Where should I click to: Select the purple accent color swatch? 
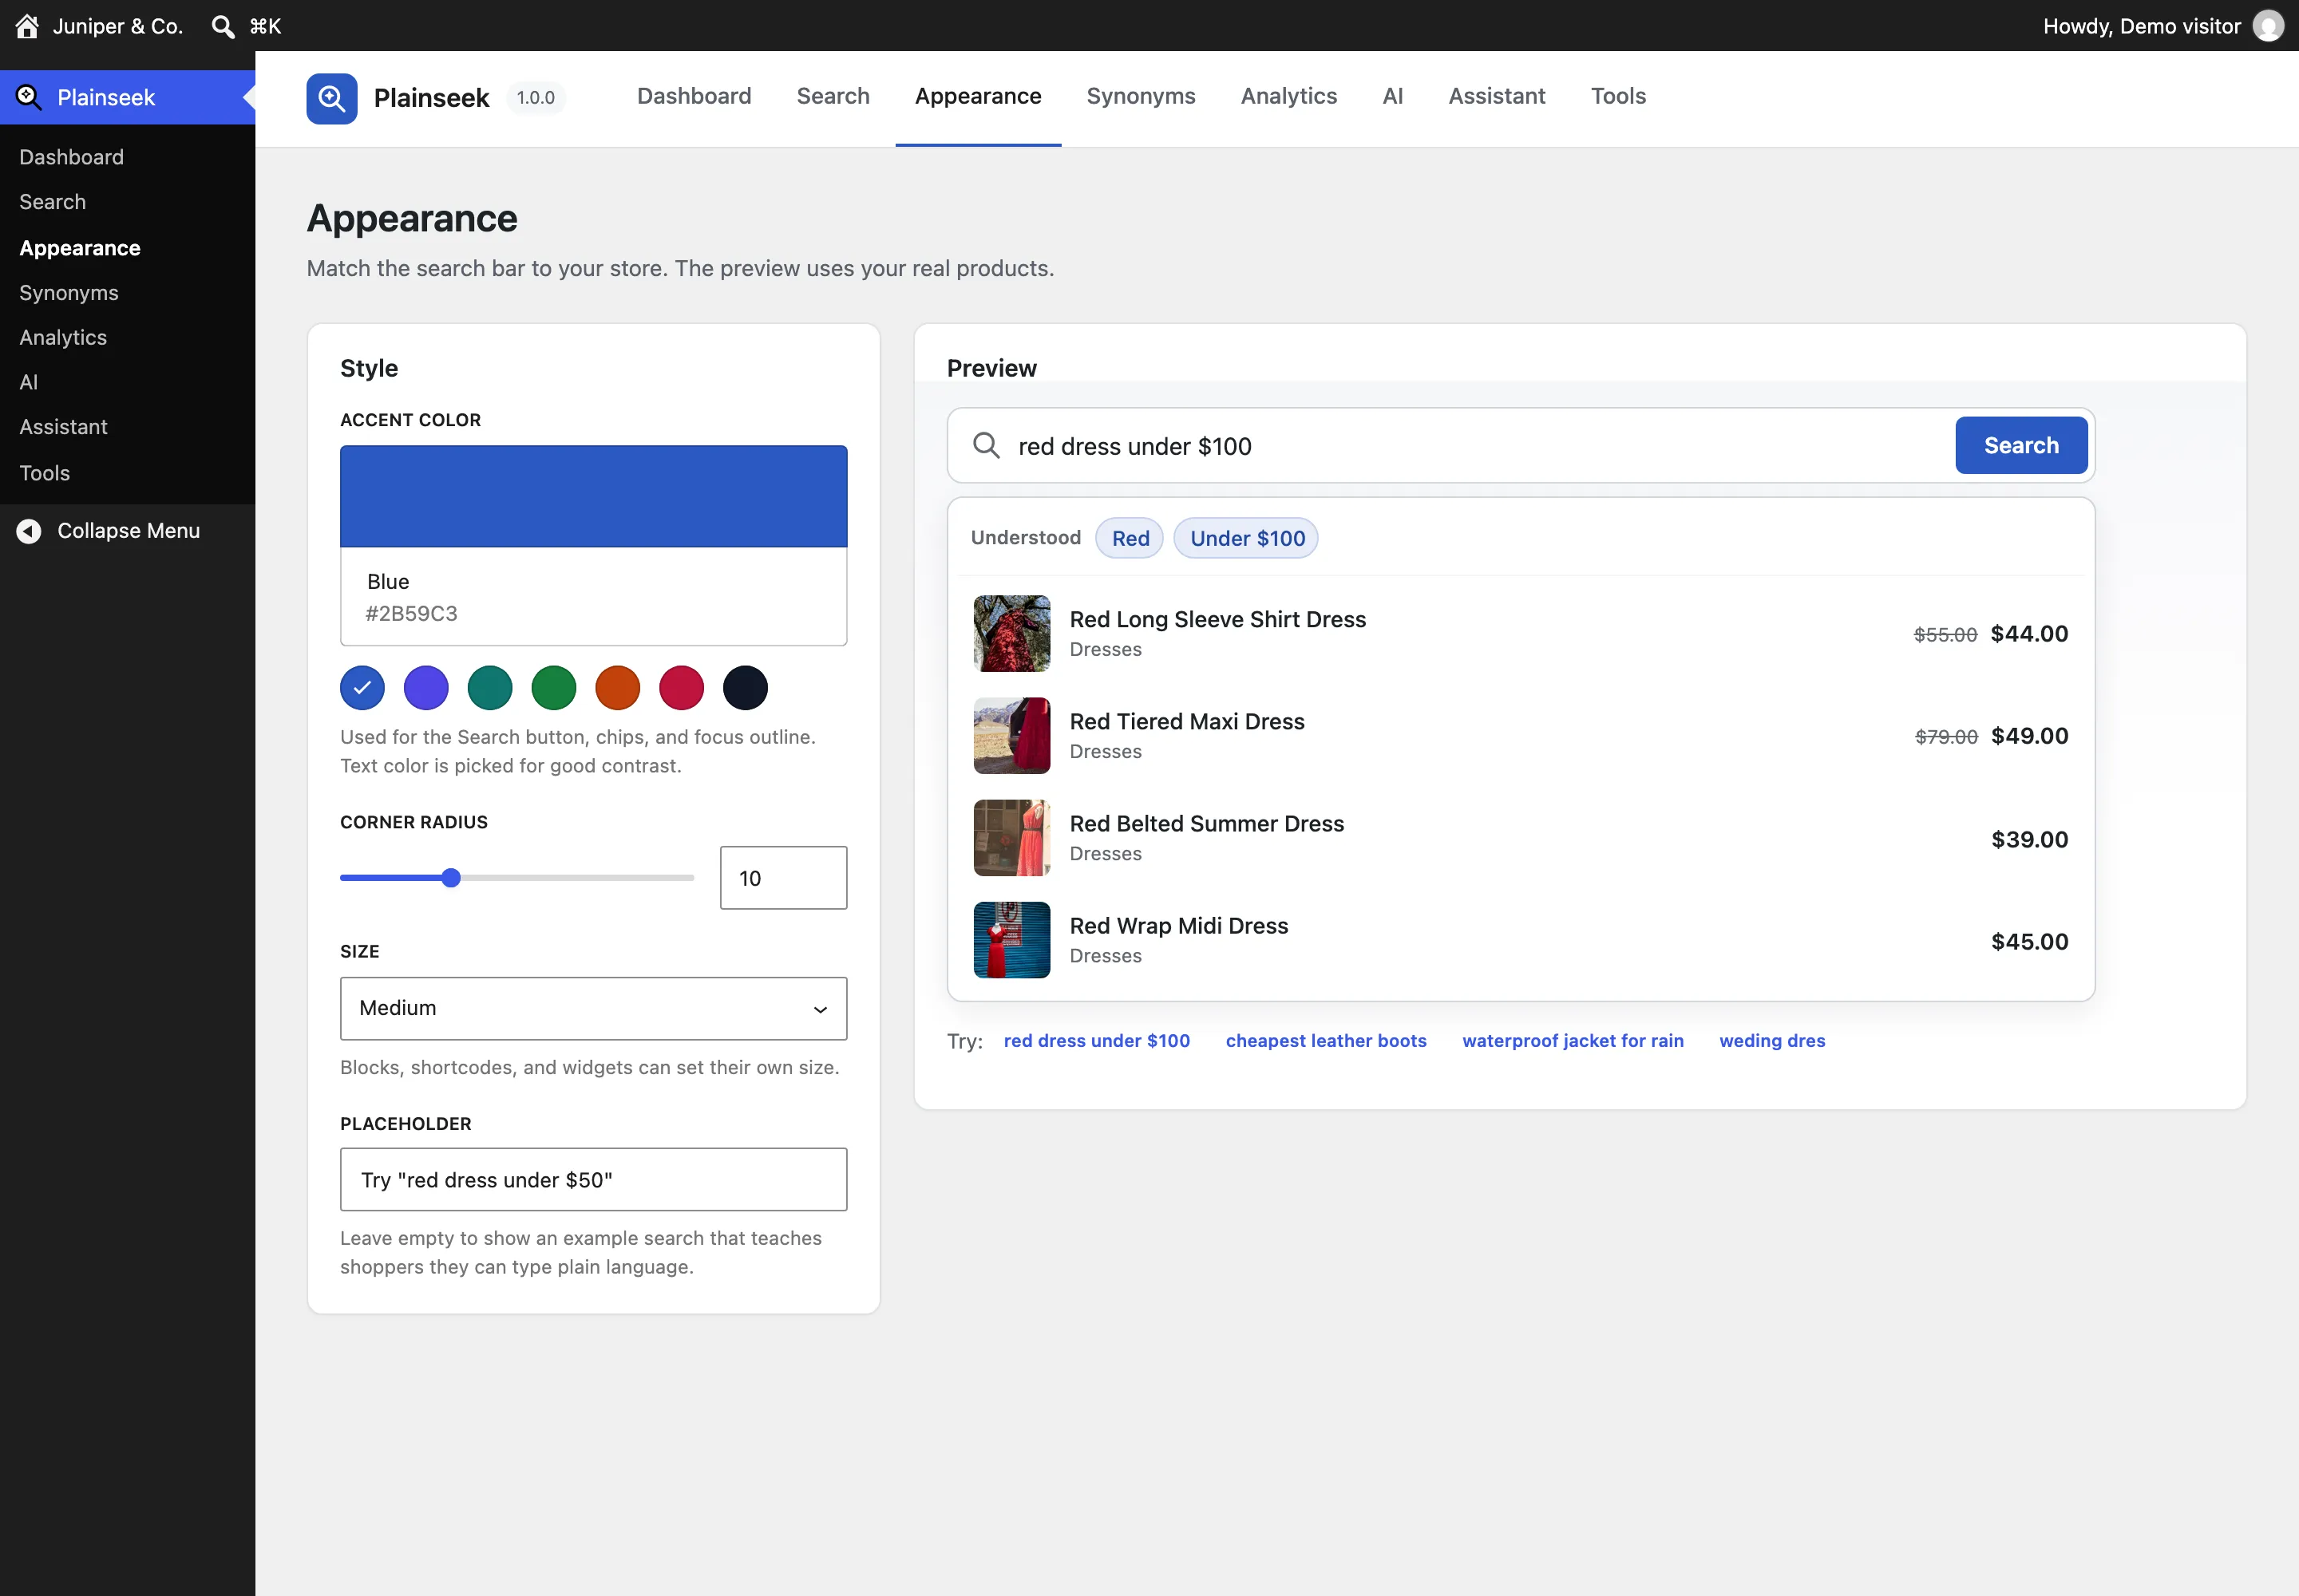(x=426, y=687)
